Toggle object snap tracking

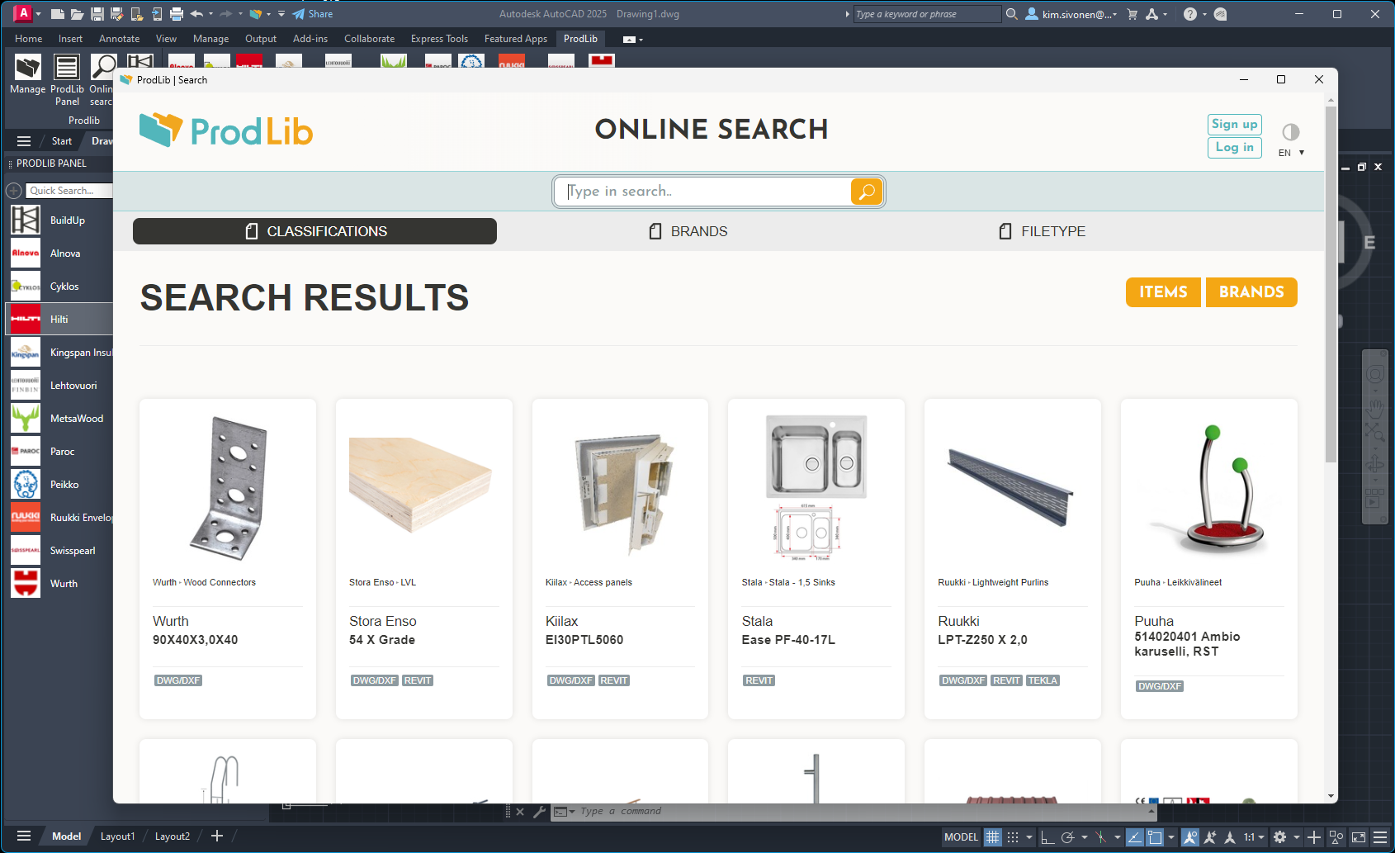(x=1135, y=837)
